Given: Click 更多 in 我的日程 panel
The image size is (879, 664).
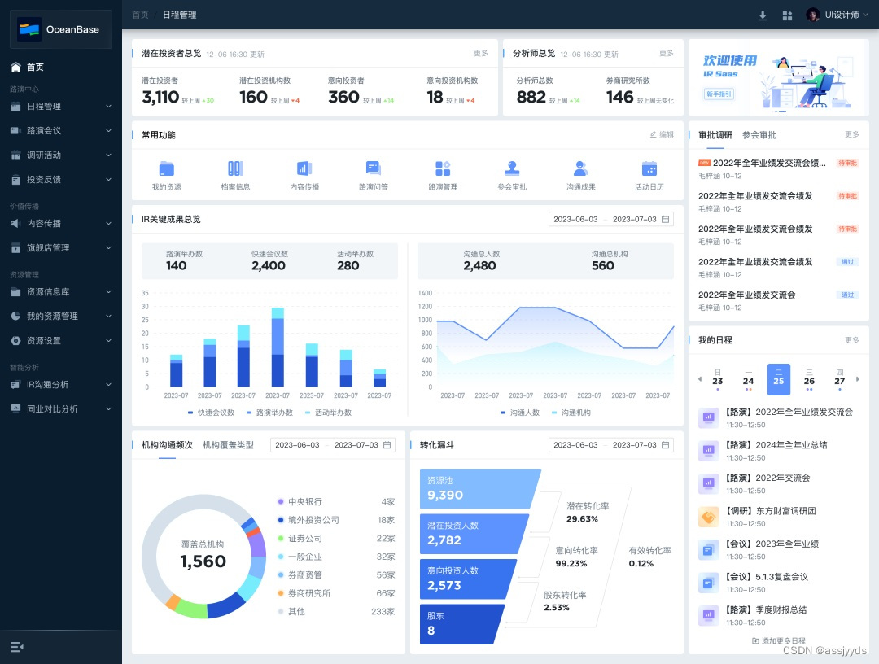Looking at the screenshot, I should click(x=851, y=340).
